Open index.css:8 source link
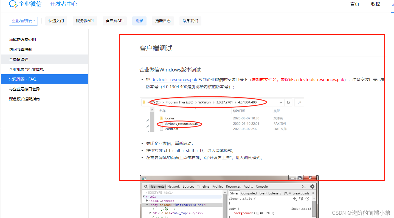This screenshot has width=394, height=218. point(301,209)
